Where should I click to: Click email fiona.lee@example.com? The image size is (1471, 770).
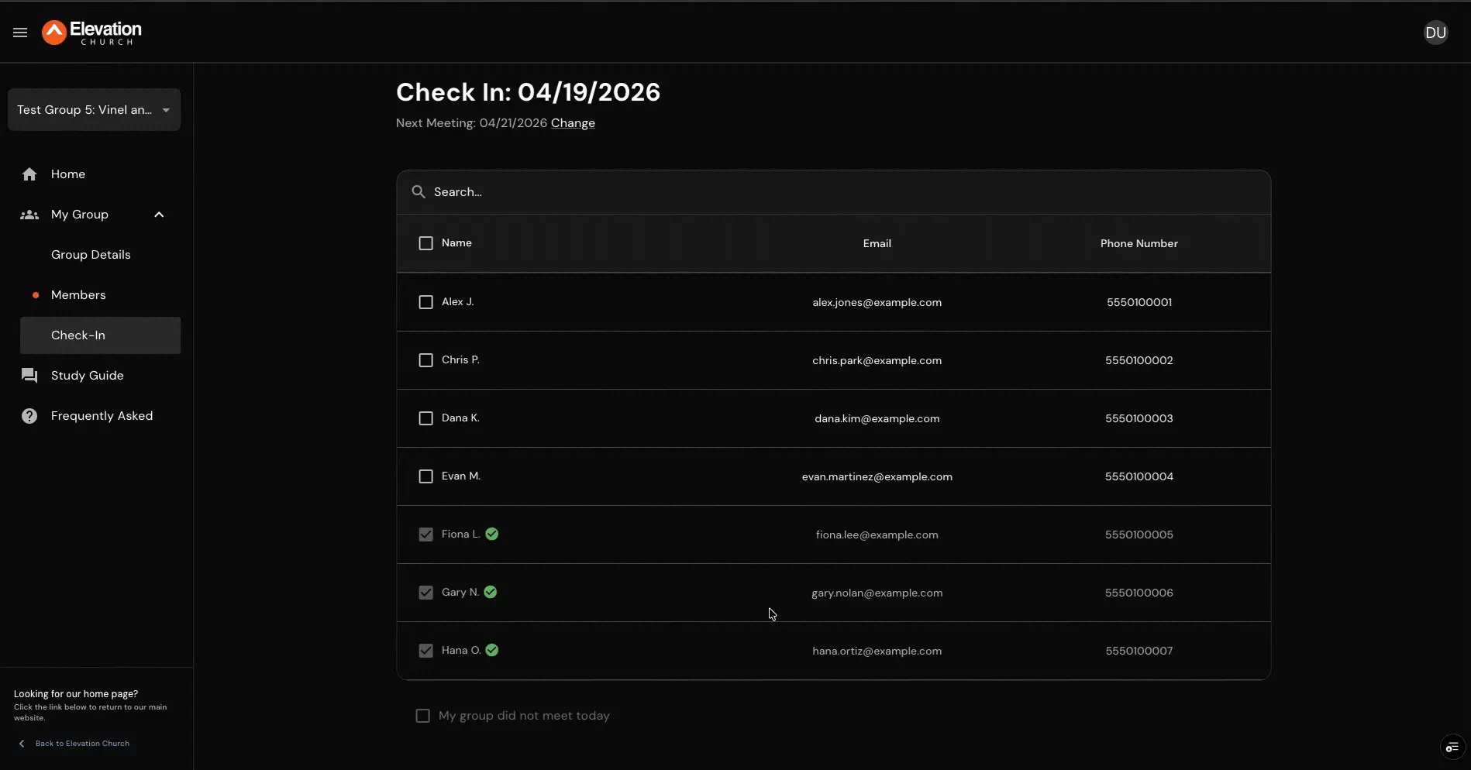[x=877, y=535]
